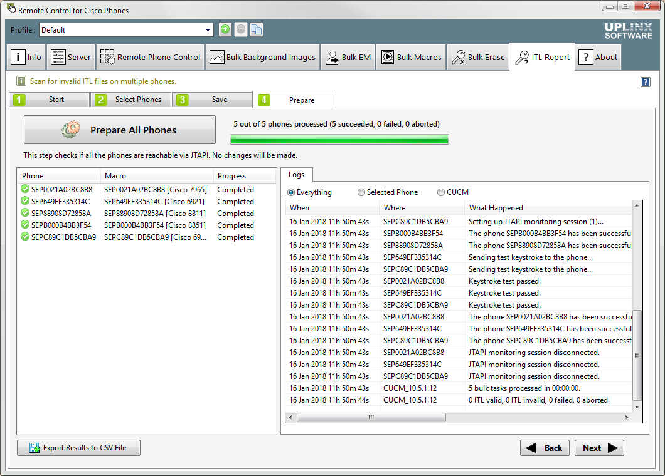This screenshot has height=476, width=665.
Task: Select log entry 'Setting up JTAPI monitoring session (1)...'
Action: [x=536, y=222]
